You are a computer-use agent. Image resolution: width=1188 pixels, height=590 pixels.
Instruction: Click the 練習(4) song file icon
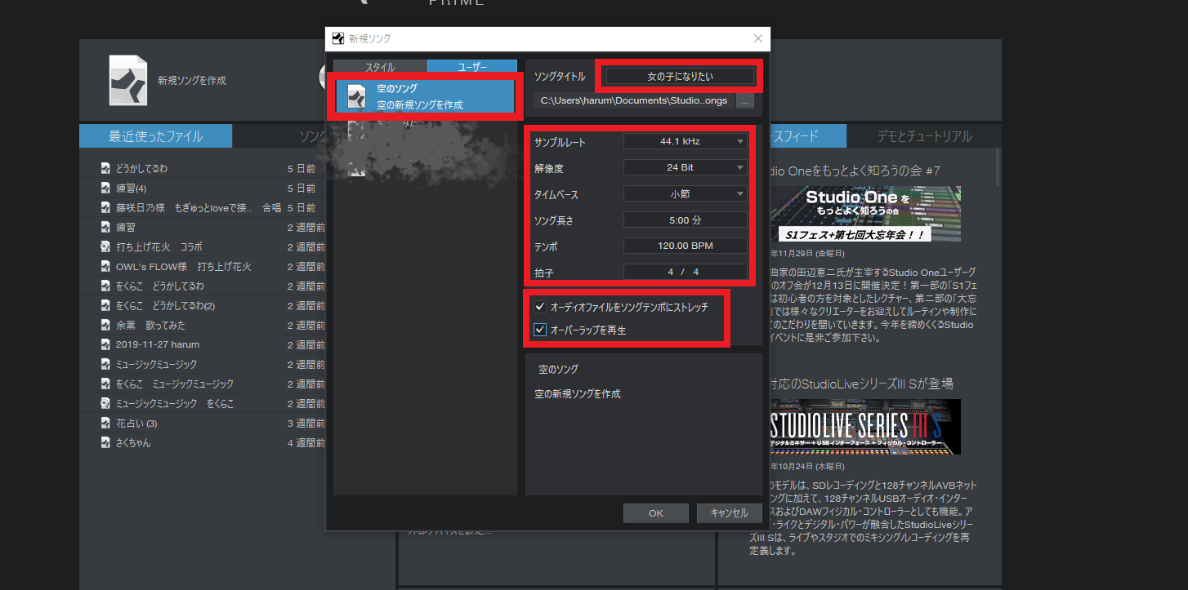tap(105, 188)
